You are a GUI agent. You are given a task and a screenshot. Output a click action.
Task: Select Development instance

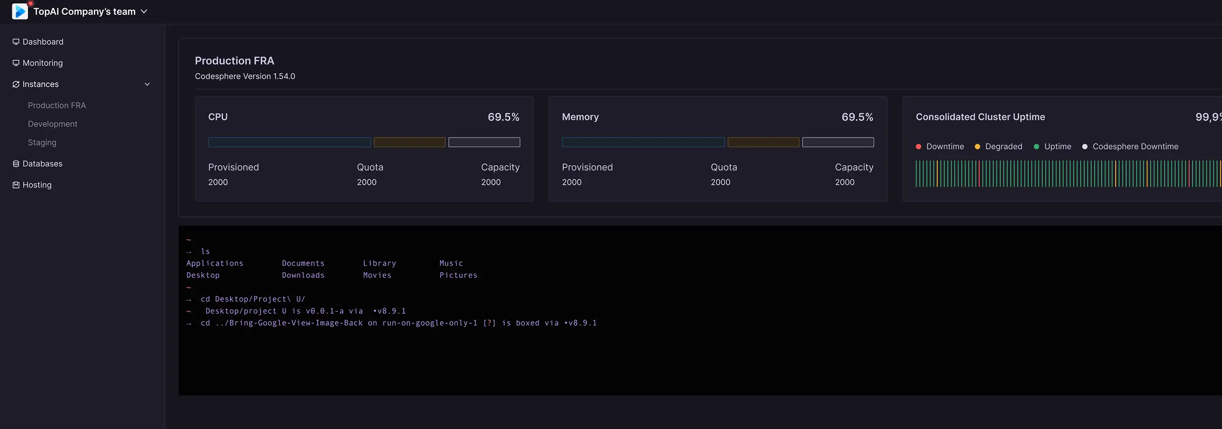click(53, 124)
